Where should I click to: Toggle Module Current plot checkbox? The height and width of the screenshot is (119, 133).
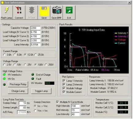pyautogui.click(x=64, y=92)
